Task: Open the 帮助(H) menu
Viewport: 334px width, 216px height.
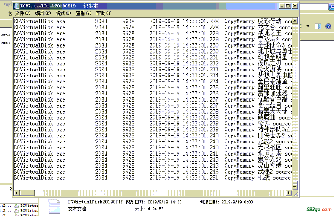Action: point(104,13)
